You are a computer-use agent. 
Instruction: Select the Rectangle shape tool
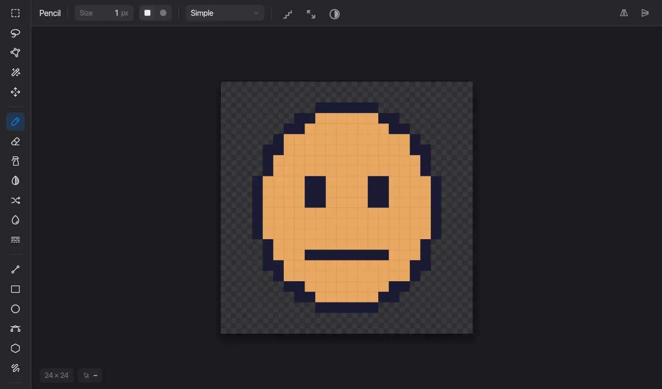16,289
